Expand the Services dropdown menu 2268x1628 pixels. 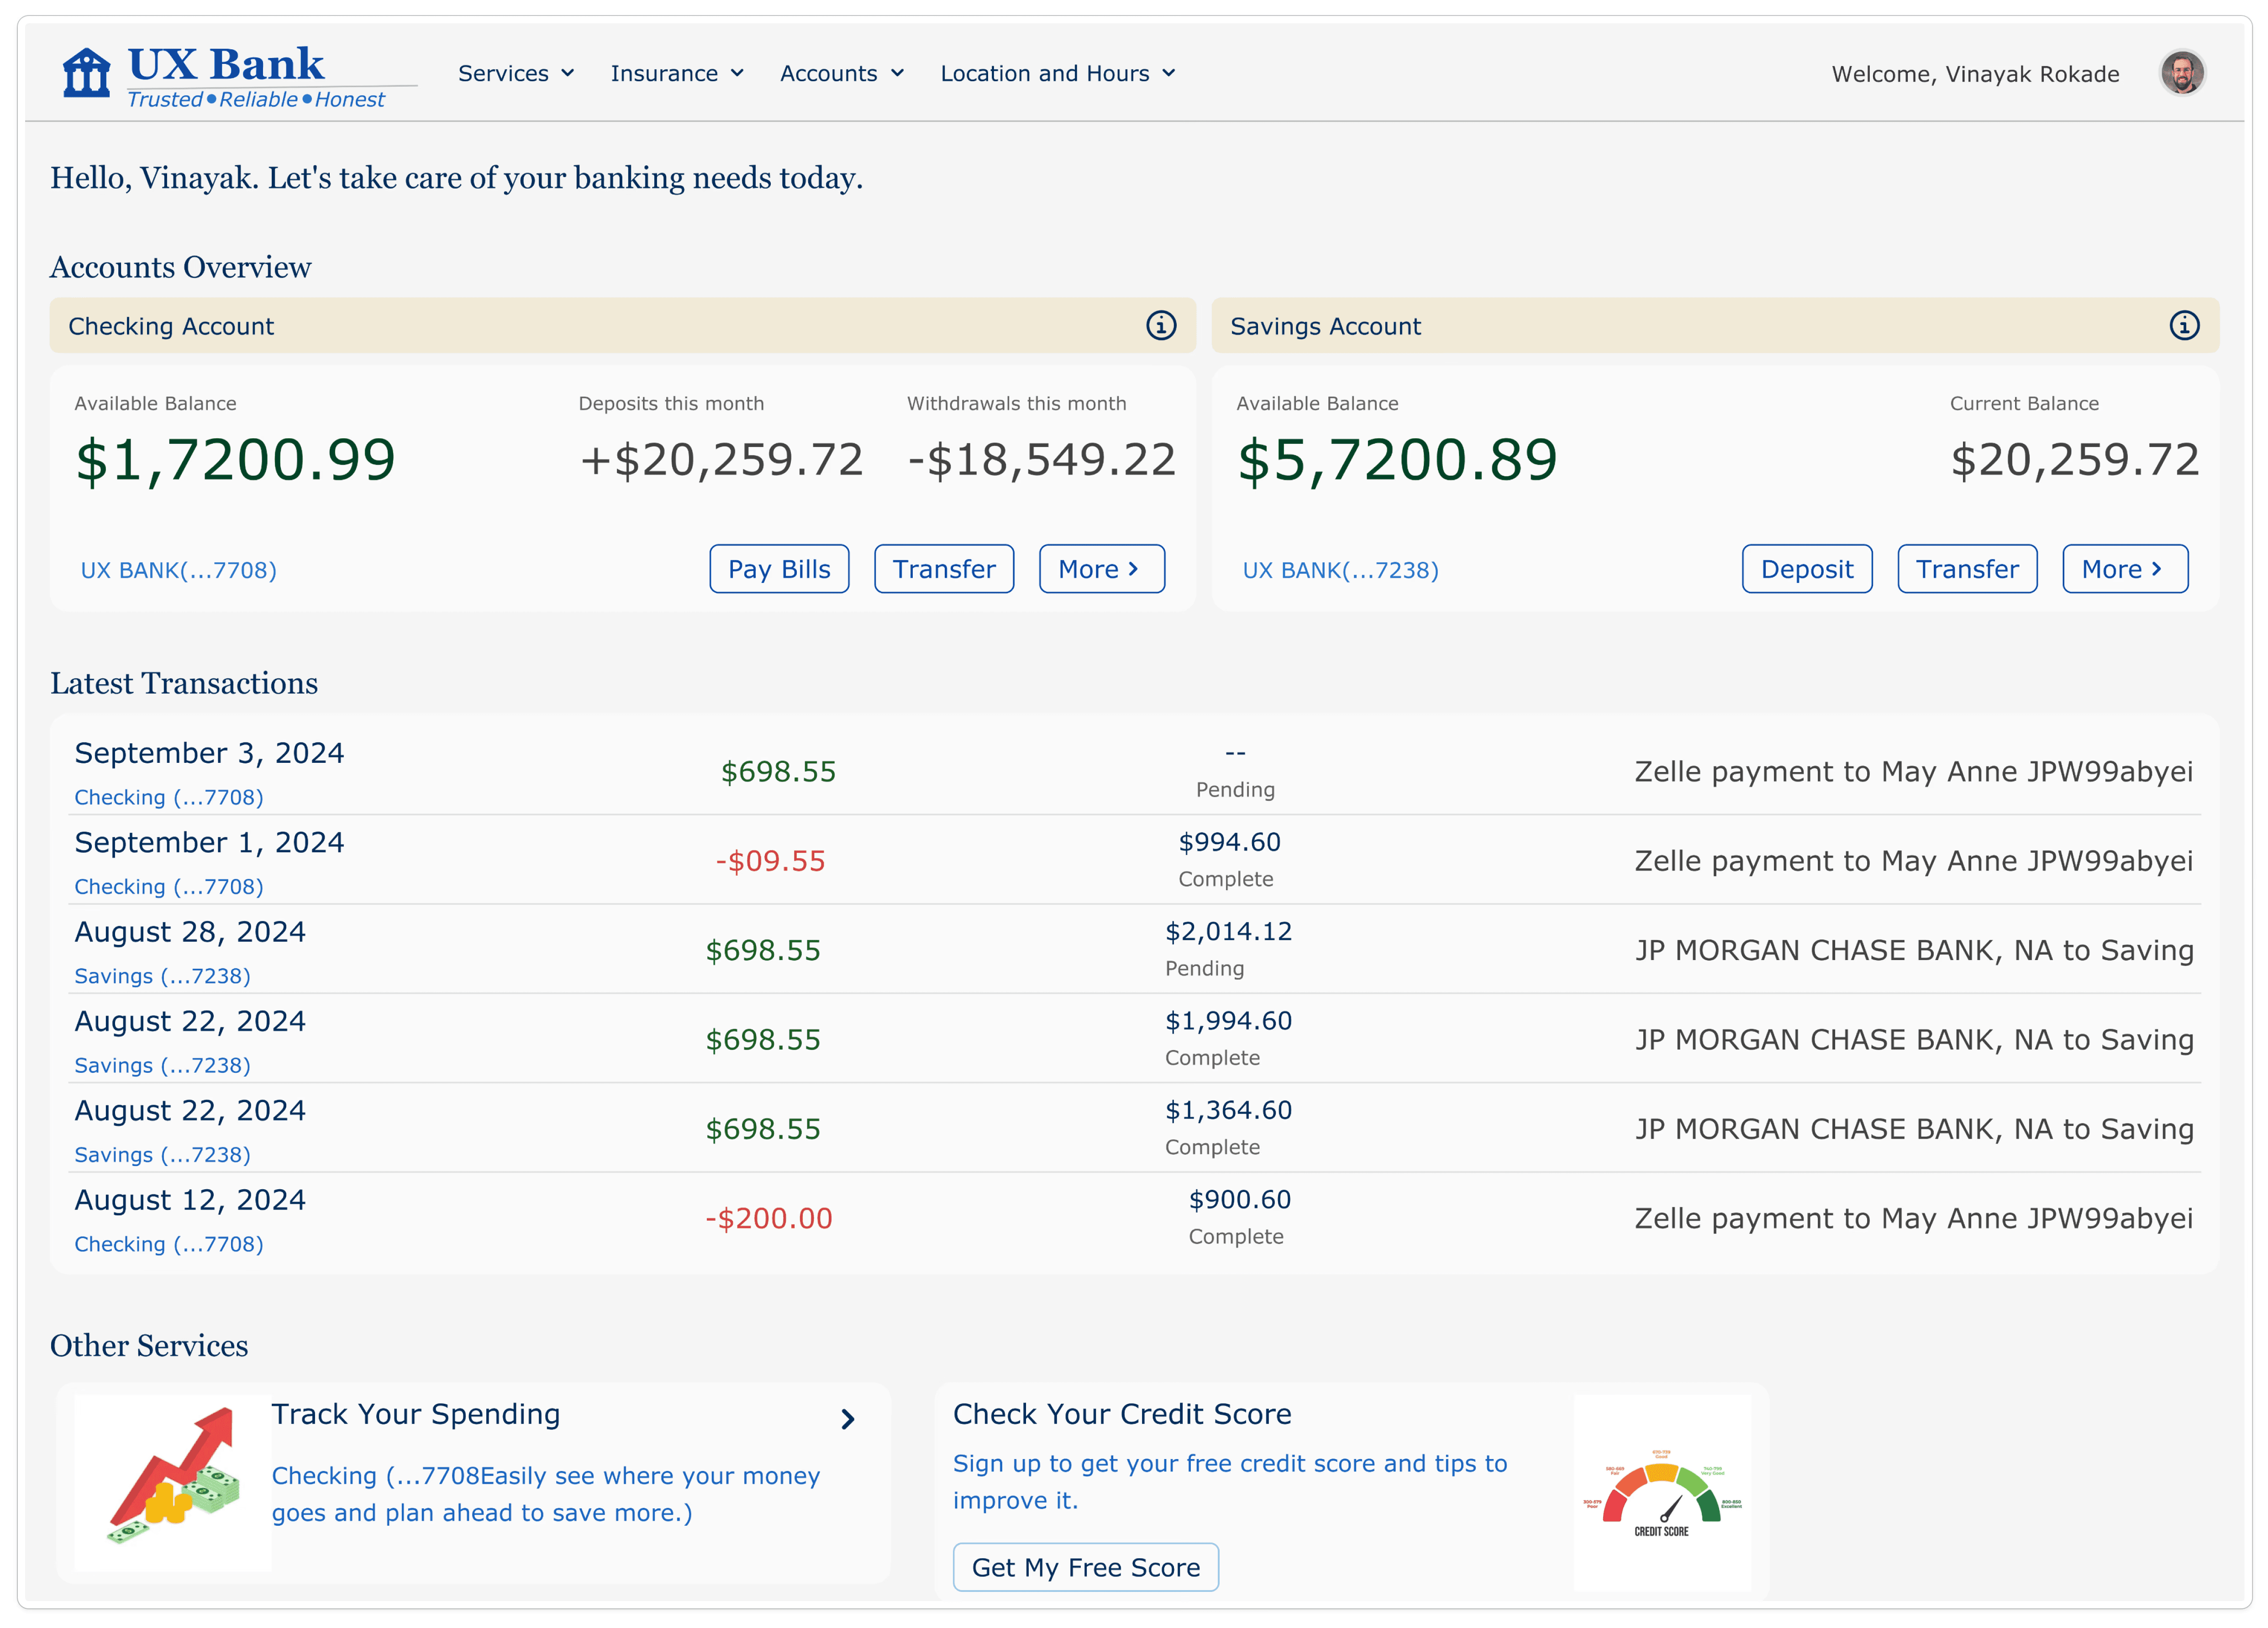click(516, 73)
